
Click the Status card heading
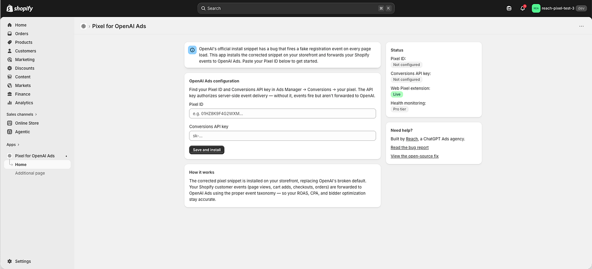(397, 50)
